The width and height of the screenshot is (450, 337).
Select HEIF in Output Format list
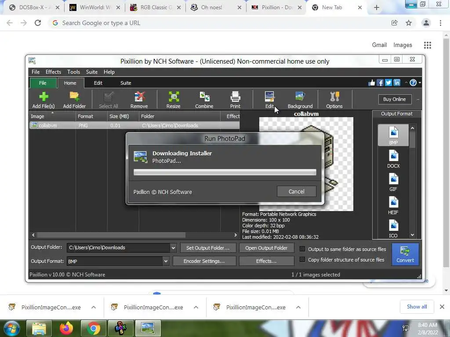(x=393, y=205)
